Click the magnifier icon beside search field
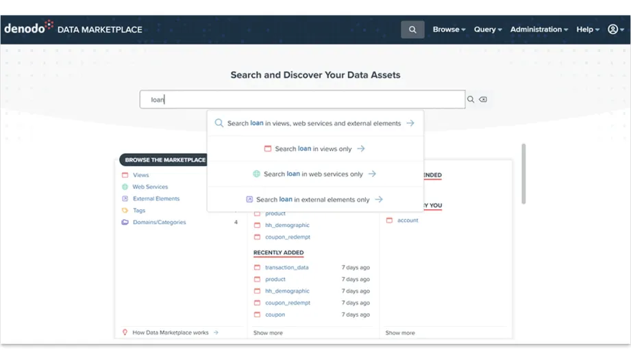Image resolution: width=631 pixels, height=361 pixels. coord(471,100)
